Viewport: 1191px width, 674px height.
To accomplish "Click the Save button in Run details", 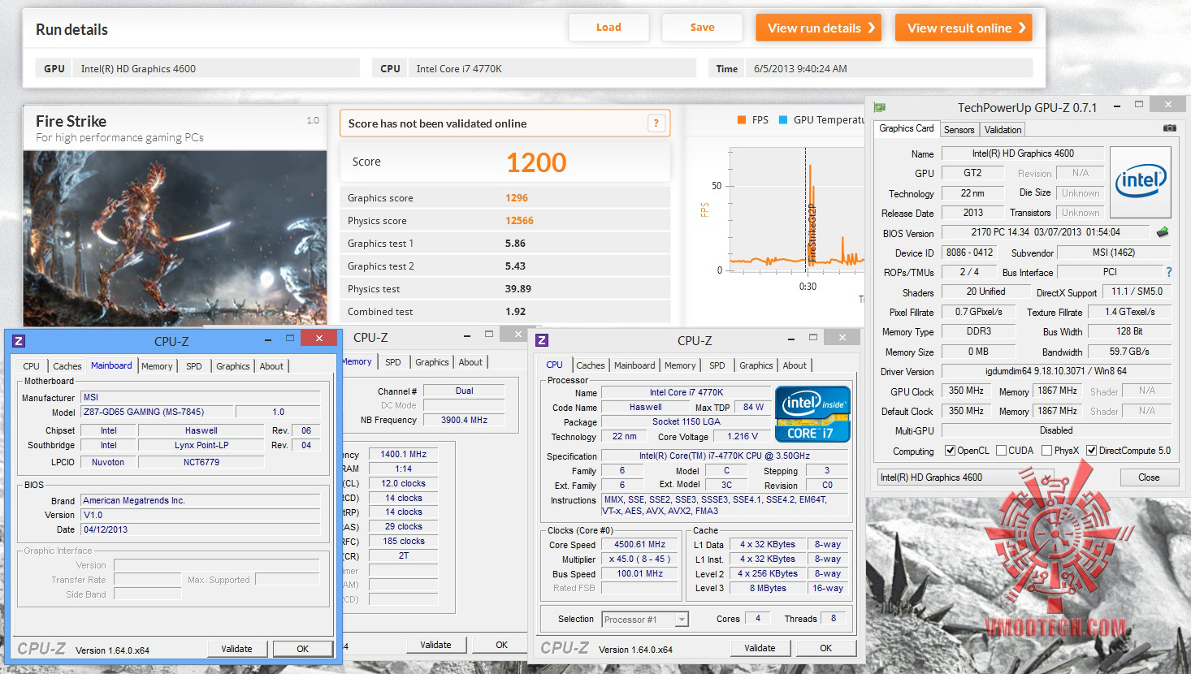I will click(x=703, y=28).
